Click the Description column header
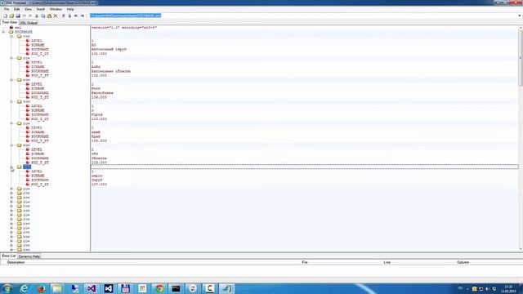Image resolution: width=523 pixels, height=294 pixels. tap(16, 262)
